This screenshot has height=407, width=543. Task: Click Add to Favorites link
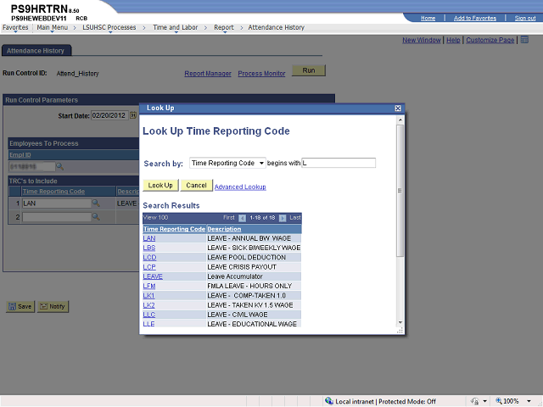click(475, 18)
